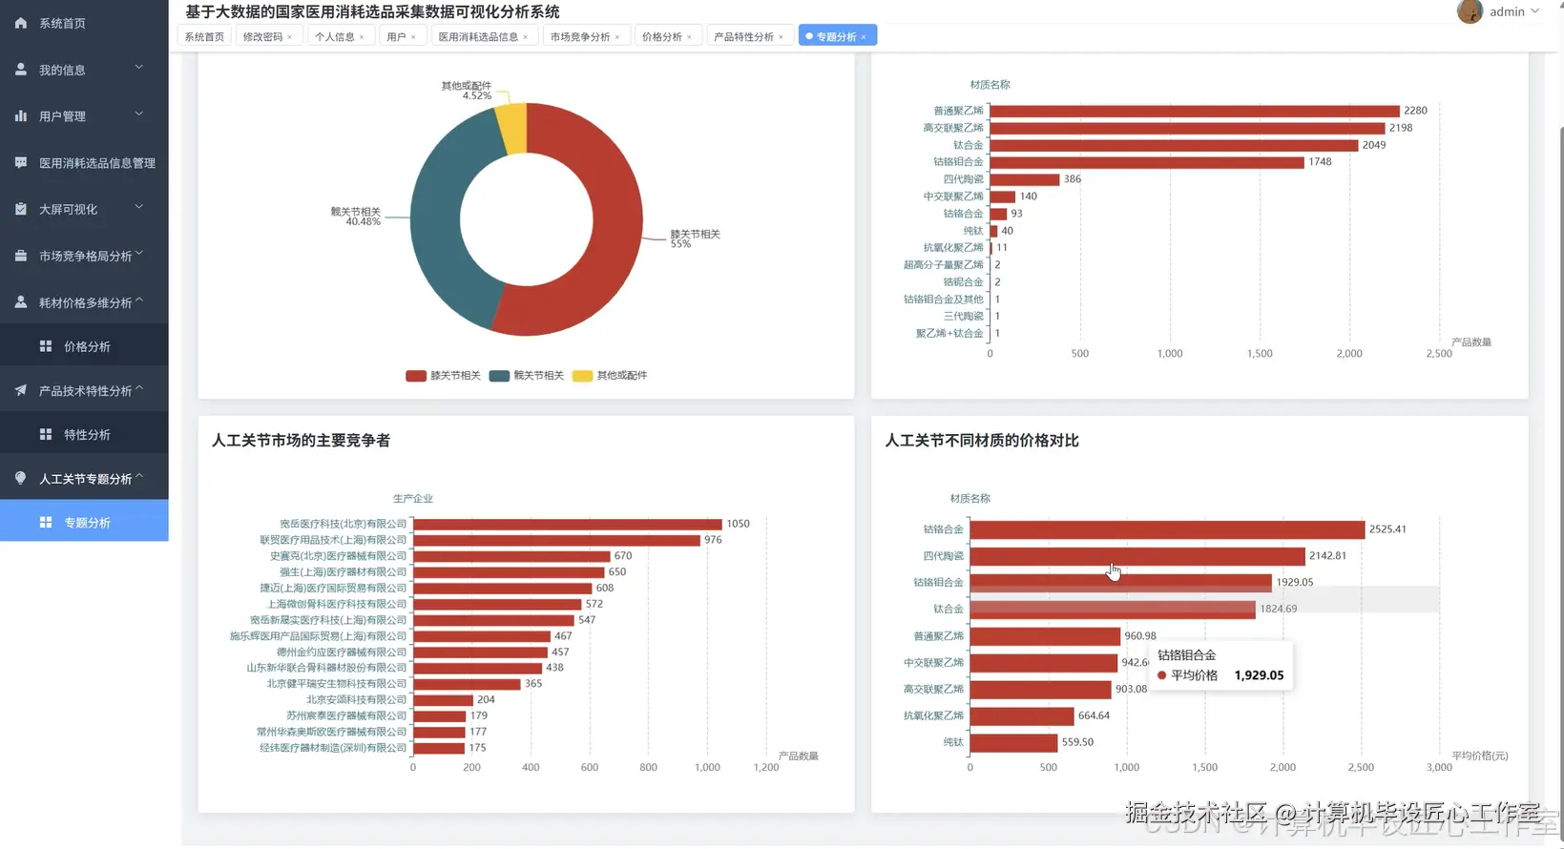
Task: Click the 高交联聚乙烯 bar valued 2198
Action: (1187, 128)
